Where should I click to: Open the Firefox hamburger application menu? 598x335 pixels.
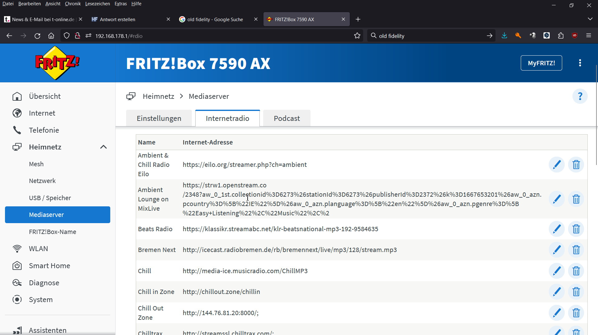click(588, 36)
